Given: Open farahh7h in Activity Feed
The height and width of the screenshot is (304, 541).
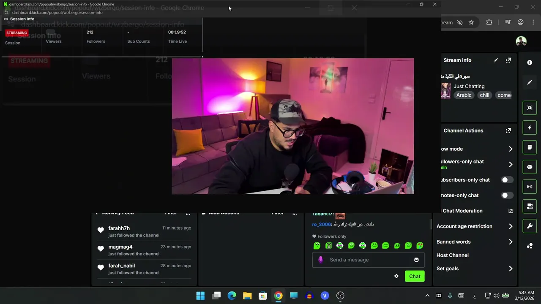Looking at the screenshot, I should pyautogui.click(x=119, y=228).
